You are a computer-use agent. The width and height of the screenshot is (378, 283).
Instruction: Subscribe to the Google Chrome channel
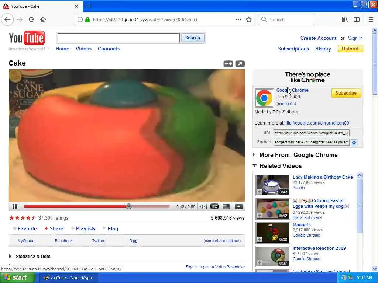point(346,93)
